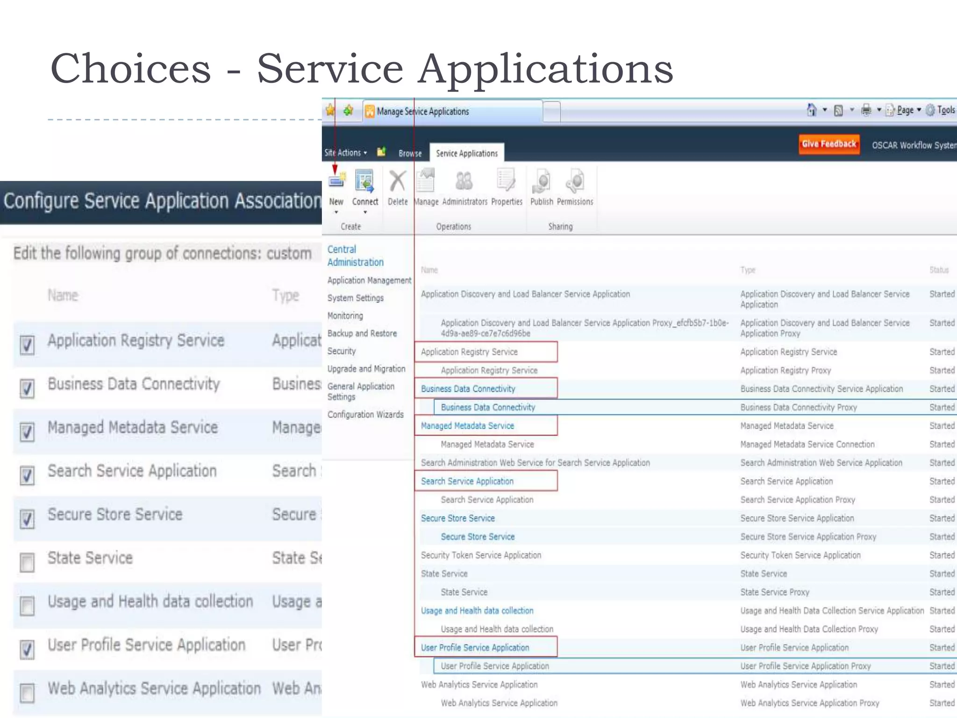Click the Administrators icon in ribbon
This screenshot has width=957, height=718.
[464, 181]
